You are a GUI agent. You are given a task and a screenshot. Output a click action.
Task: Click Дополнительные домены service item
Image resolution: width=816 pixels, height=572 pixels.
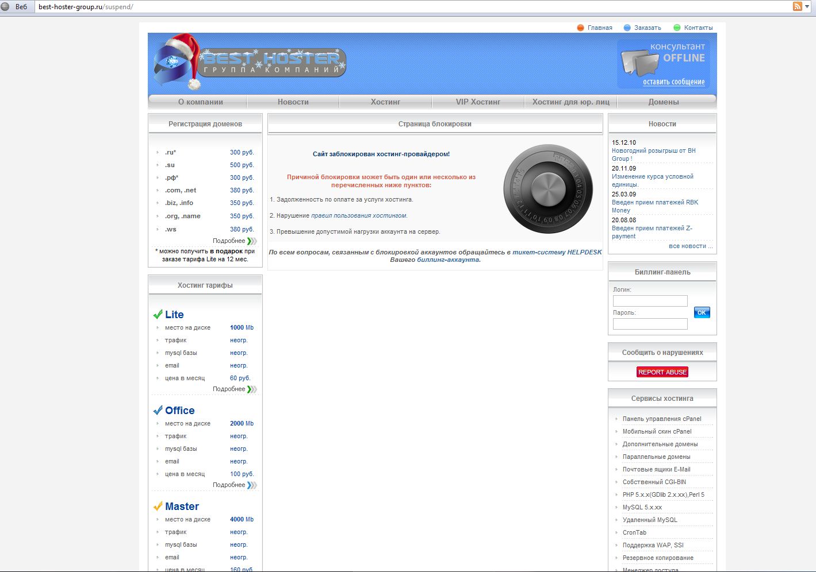click(x=660, y=444)
